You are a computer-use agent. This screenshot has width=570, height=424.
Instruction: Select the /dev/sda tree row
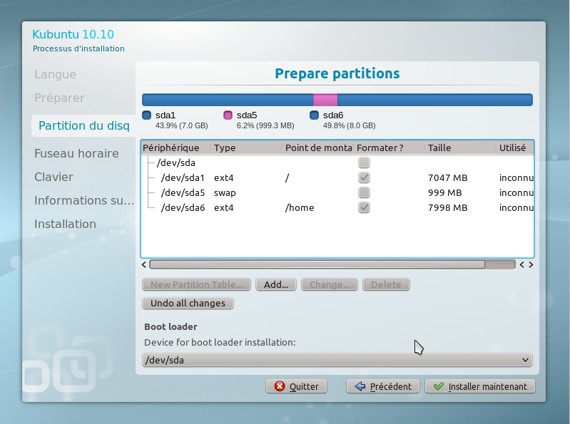coord(337,162)
